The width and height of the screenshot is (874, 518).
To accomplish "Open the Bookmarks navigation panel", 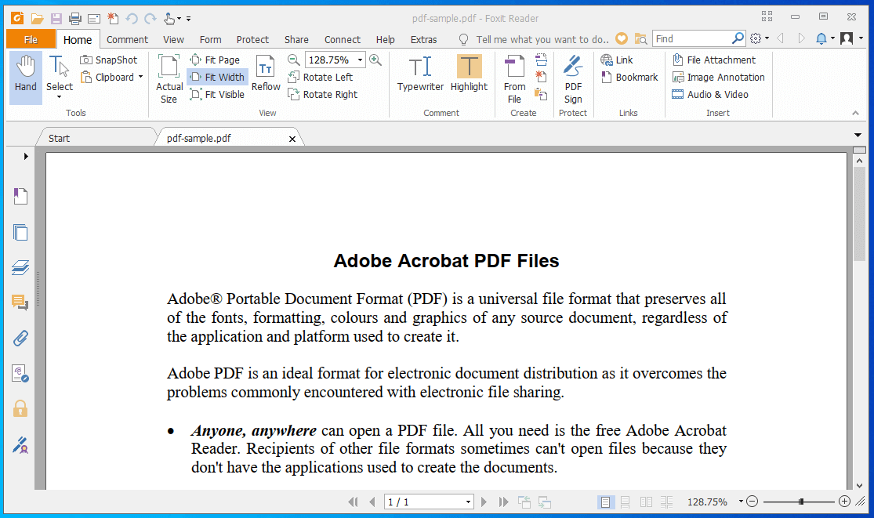I will coord(21,196).
